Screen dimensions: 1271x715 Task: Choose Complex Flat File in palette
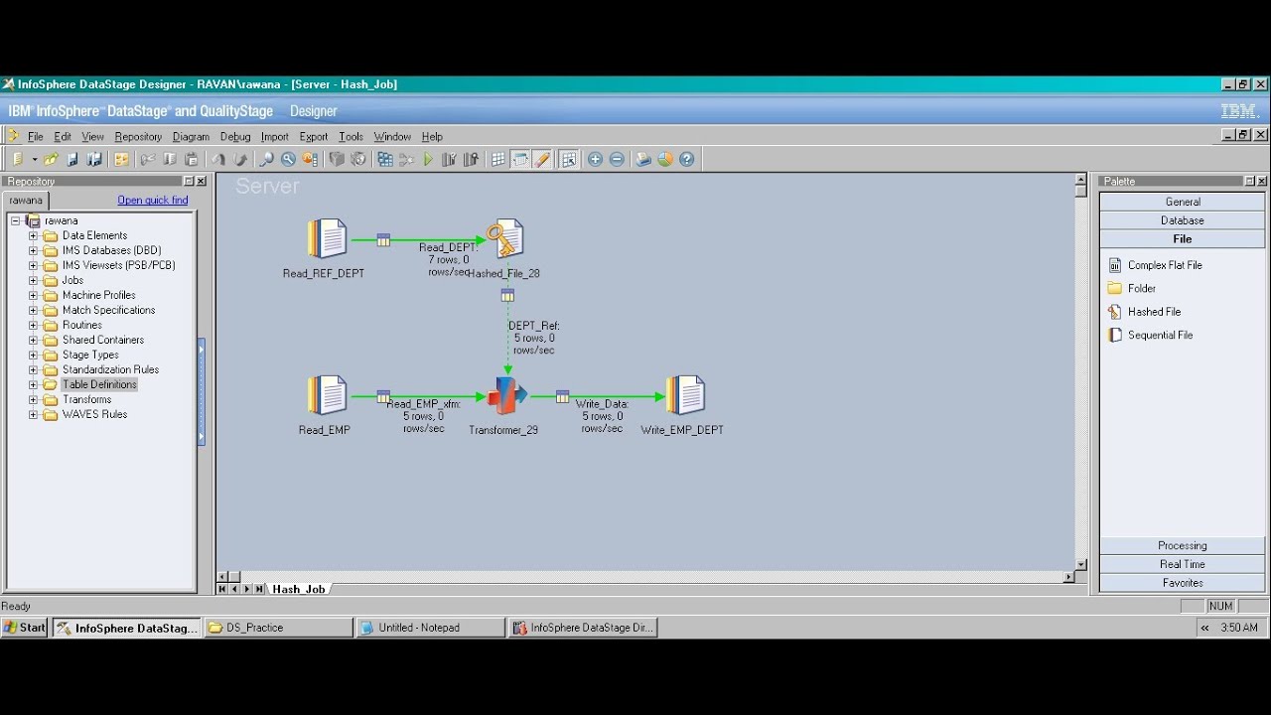[x=1165, y=265]
